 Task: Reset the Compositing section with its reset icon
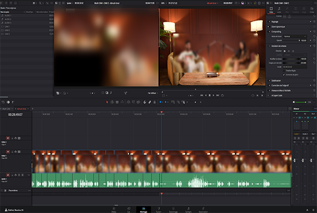pyautogui.click(x=314, y=31)
